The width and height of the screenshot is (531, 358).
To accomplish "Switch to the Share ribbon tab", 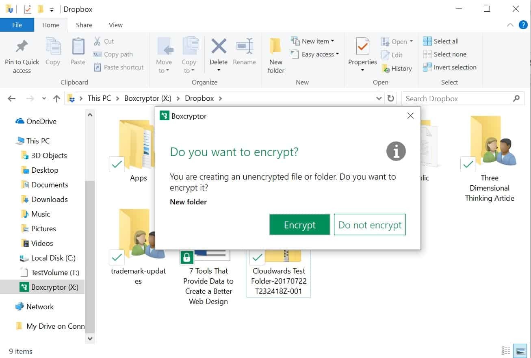I will pyautogui.click(x=84, y=25).
